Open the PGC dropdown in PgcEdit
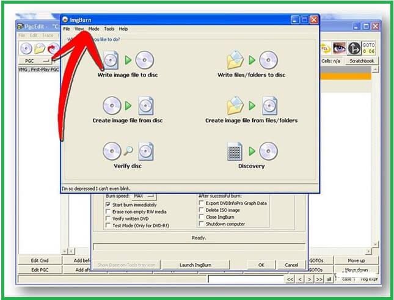This screenshot has height=300, width=394. click(35, 61)
